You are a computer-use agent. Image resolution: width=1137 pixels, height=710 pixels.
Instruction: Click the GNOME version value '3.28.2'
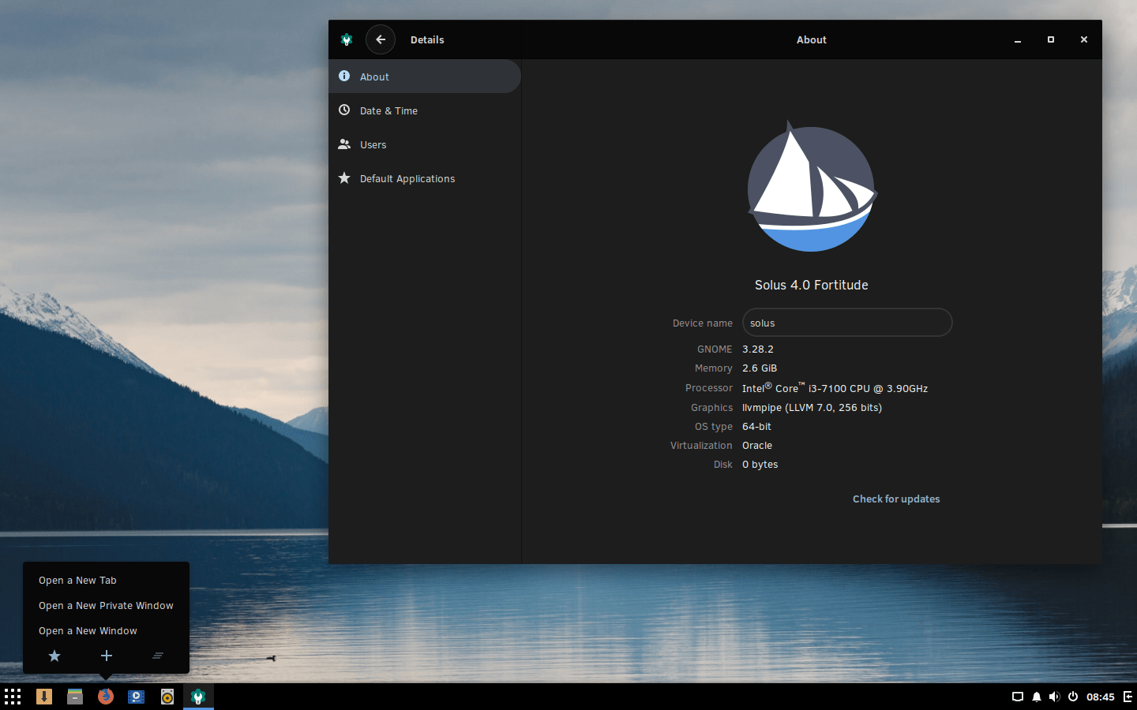pyautogui.click(x=758, y=349)
